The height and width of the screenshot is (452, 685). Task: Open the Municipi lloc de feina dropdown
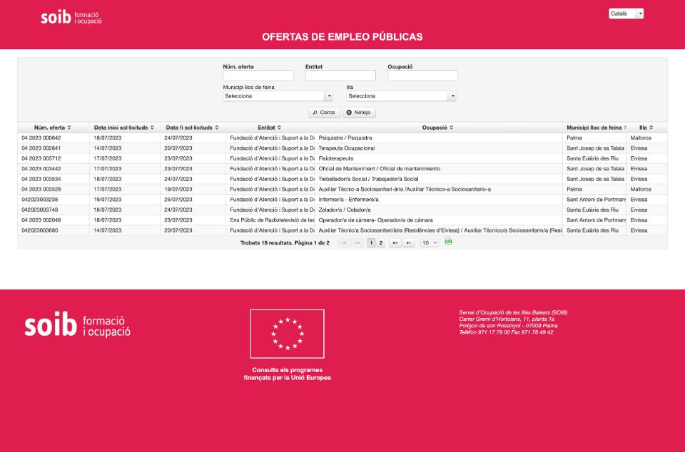coord(278,96)
